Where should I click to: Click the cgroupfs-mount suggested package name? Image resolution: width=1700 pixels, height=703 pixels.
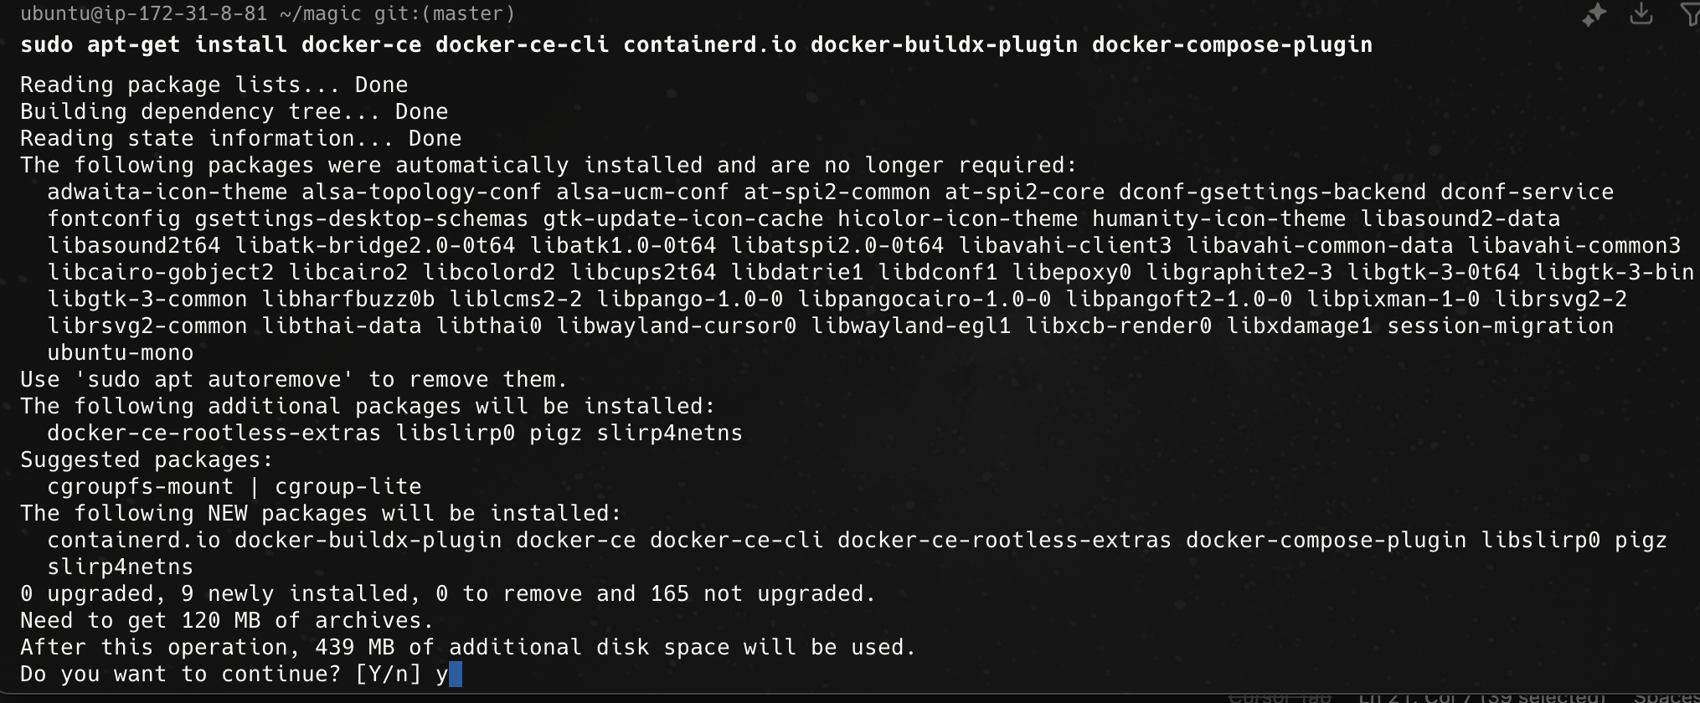(140, 487)
